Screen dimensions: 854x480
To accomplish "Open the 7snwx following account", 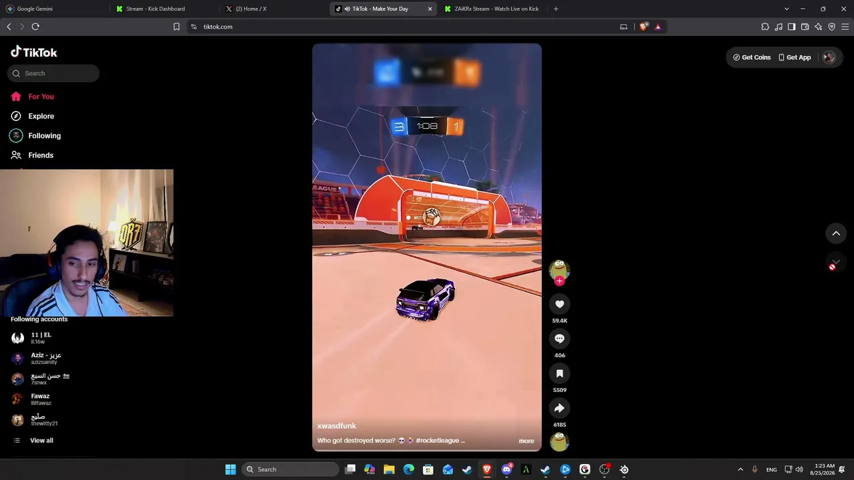I will (x=41, y=379).
